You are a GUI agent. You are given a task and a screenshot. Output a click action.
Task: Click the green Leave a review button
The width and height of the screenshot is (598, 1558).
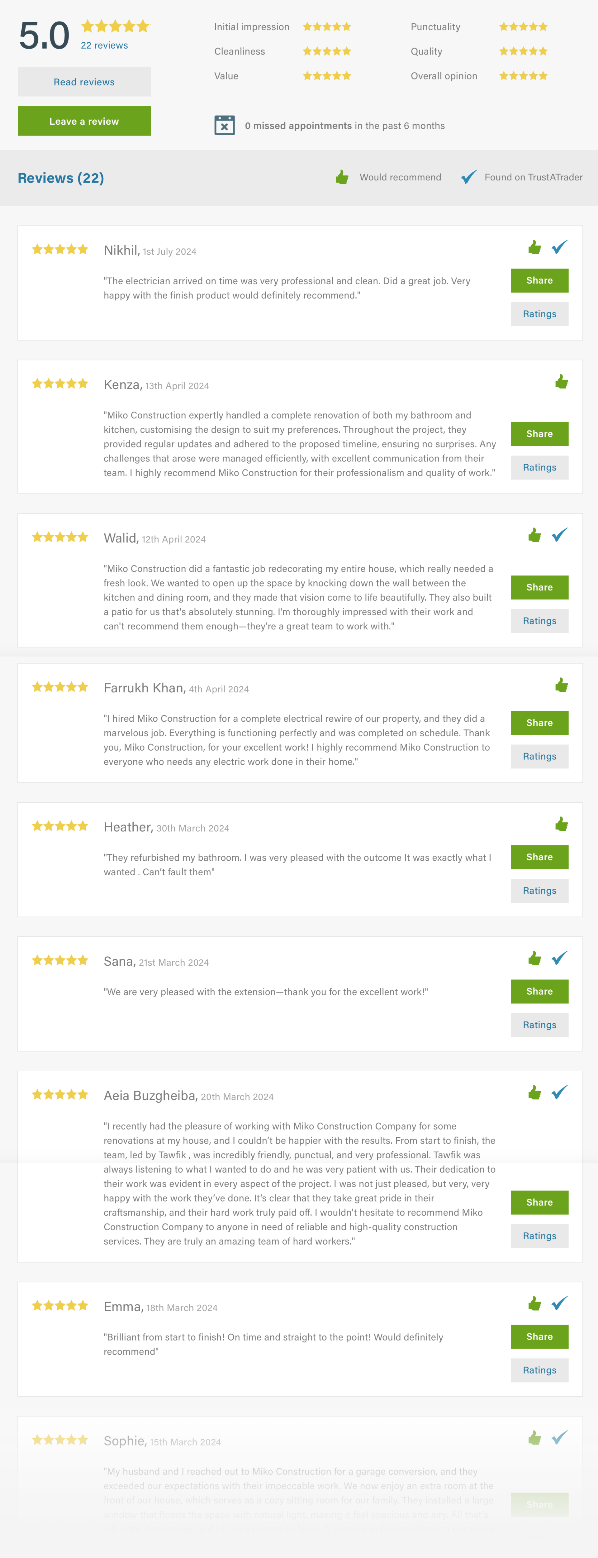(x=84, y=121)
